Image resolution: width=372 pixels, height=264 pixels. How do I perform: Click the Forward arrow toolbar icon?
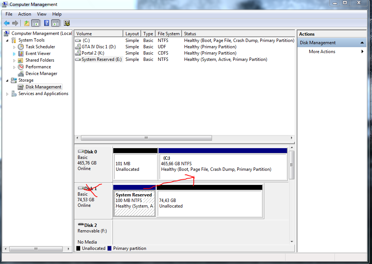15,23
